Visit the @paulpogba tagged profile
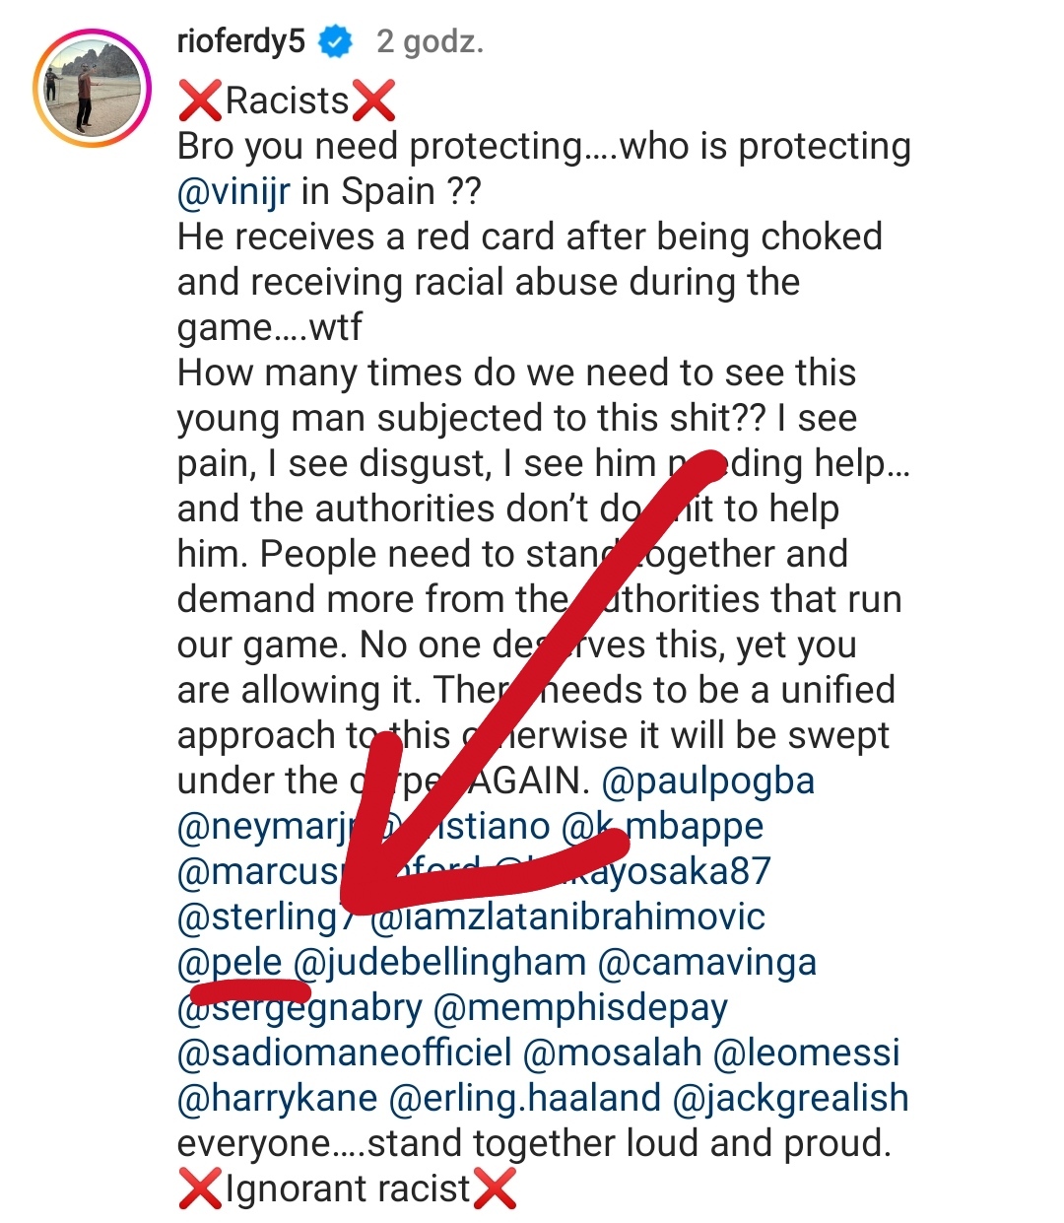The image size is (1064, 1223). point(707,781)
